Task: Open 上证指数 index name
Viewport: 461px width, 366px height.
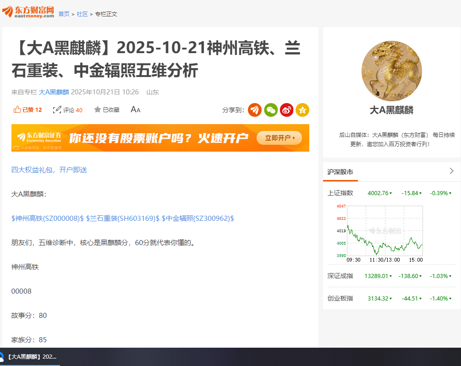Action: pos(340,193)
